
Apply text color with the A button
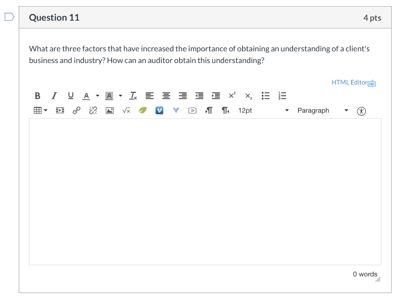(x=86, y=96)
